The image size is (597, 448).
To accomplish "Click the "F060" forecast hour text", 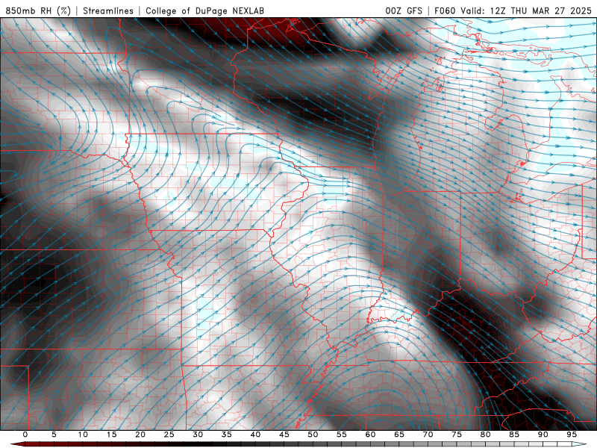I will click(445, 10).
